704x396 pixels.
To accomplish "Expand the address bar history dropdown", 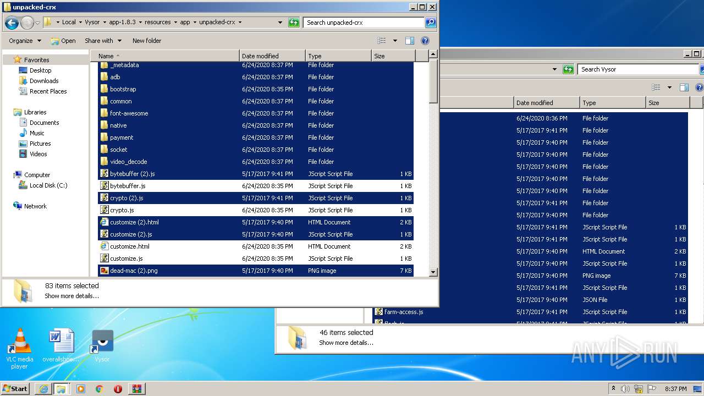I will point(280,23).
